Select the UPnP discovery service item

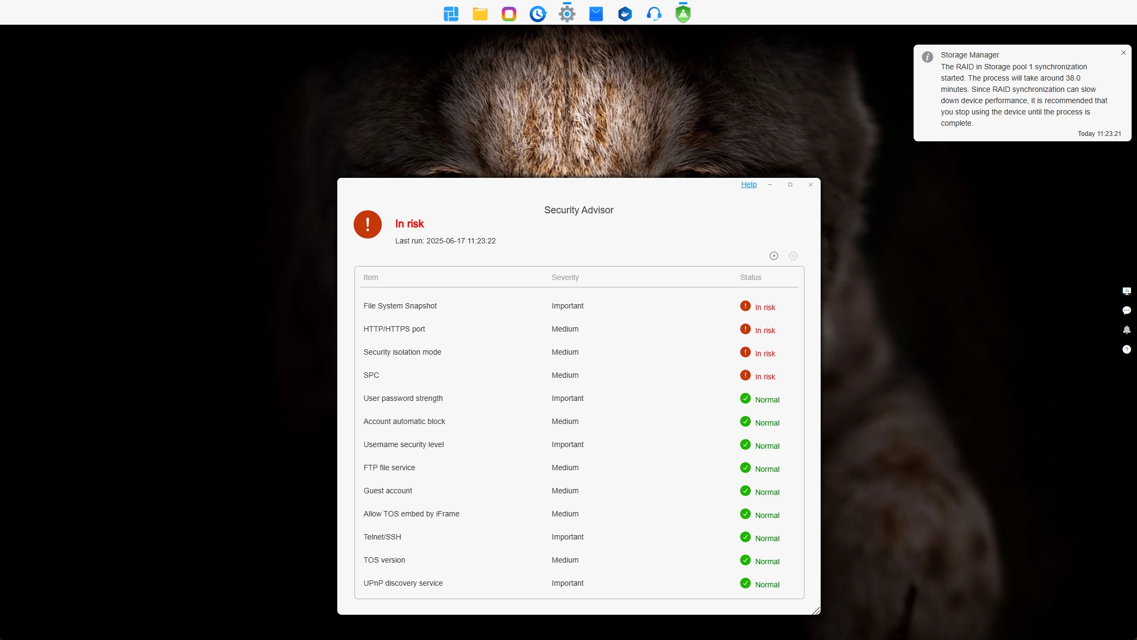[403, 583]
